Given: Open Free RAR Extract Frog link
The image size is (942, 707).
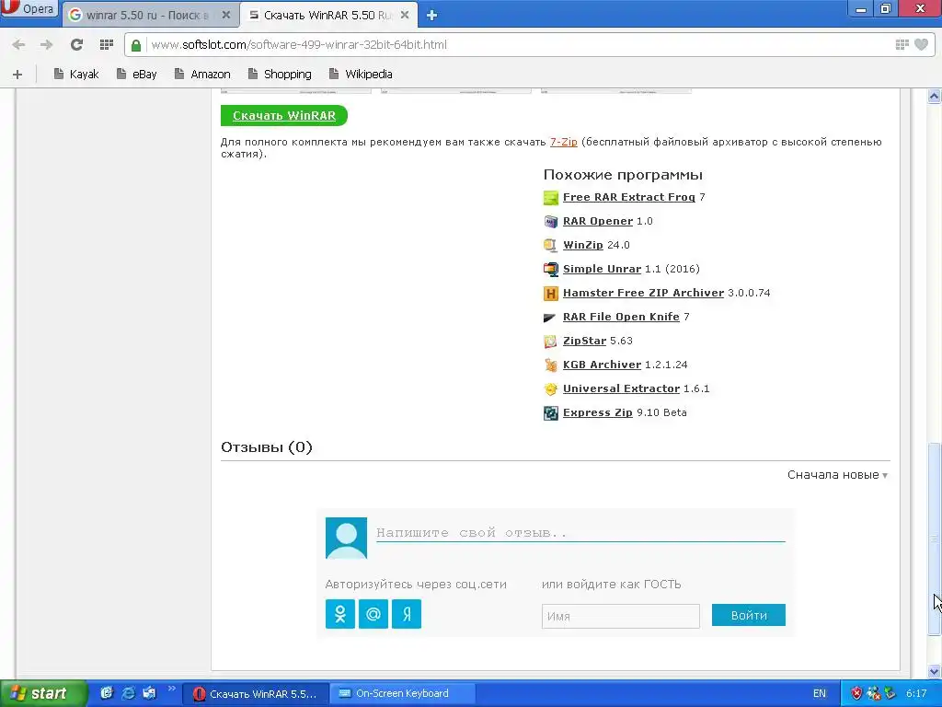Looking at the screenshot, I should pos(629,197).
